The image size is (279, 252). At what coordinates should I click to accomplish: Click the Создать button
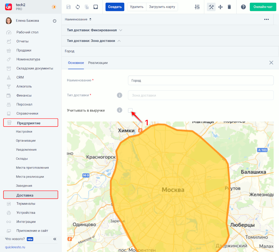pyautogui.click(x=115, y=7)
